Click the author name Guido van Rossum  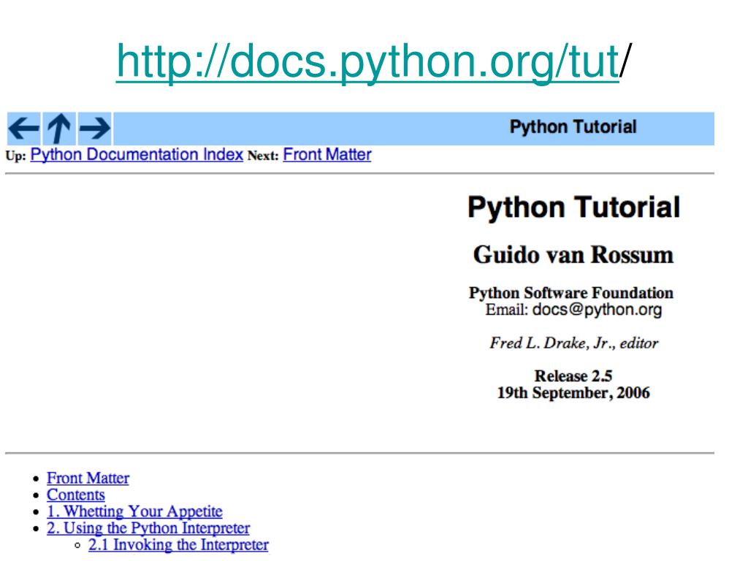tap(573, 254)
